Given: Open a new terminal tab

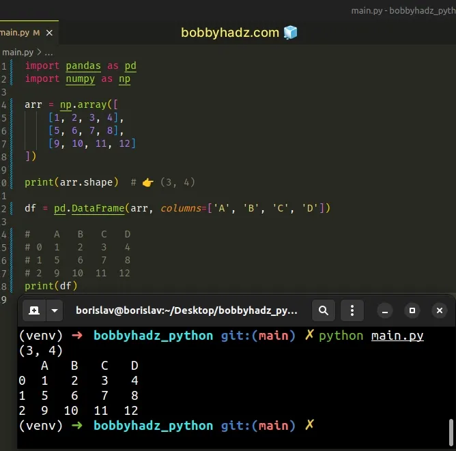Looking at the screenshot, I should click(x=32, y=310).
